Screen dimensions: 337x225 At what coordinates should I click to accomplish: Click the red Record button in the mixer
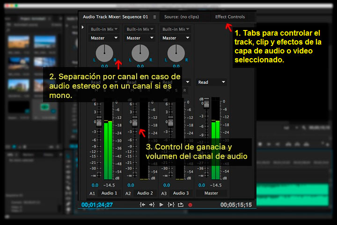(190, 205)
